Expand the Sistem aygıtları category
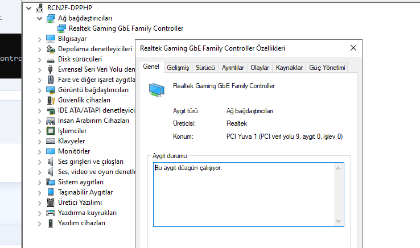Screen dimensions: 420x248 point(39,182)
